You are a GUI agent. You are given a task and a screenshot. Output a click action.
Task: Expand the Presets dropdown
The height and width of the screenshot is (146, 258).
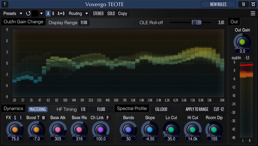click(x=13, y=14)
